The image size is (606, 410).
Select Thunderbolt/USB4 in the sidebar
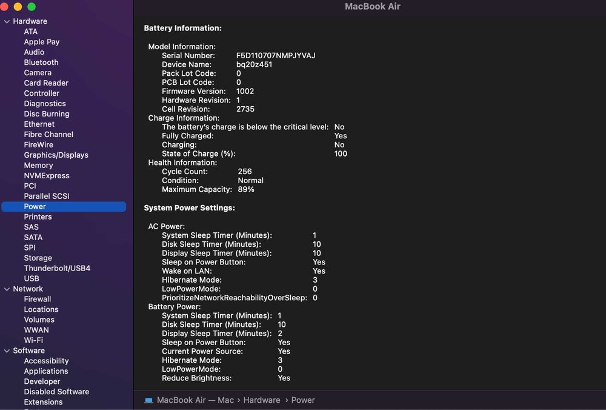pos(57,268)
